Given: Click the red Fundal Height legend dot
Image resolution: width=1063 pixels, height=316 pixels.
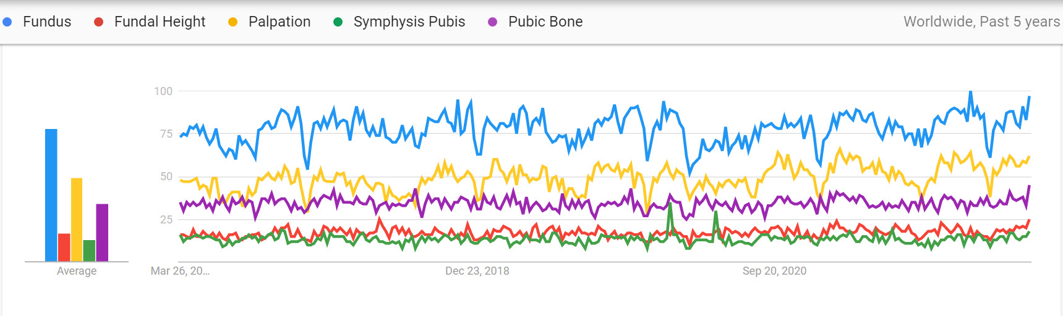Looking at the screenshot, I should [98, 22].
